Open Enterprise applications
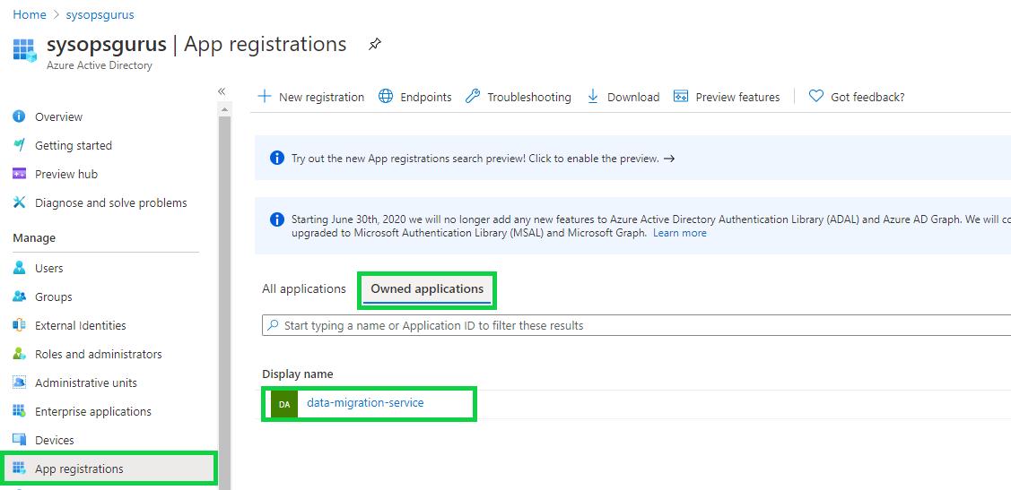This screenshot has height=490, width=1011. point(93,411)
